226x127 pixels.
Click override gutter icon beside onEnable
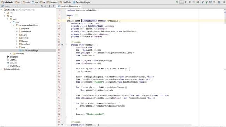pos(63,45)
